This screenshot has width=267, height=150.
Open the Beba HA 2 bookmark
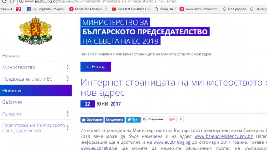[165, 9]
